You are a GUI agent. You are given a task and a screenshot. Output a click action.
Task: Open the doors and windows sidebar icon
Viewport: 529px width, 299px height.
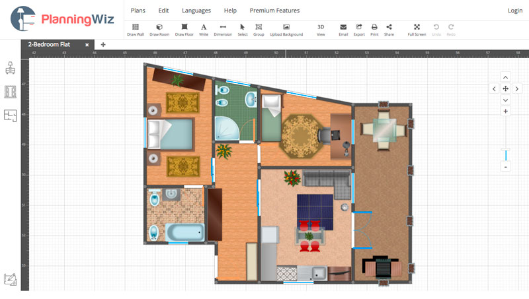point(10,92)
